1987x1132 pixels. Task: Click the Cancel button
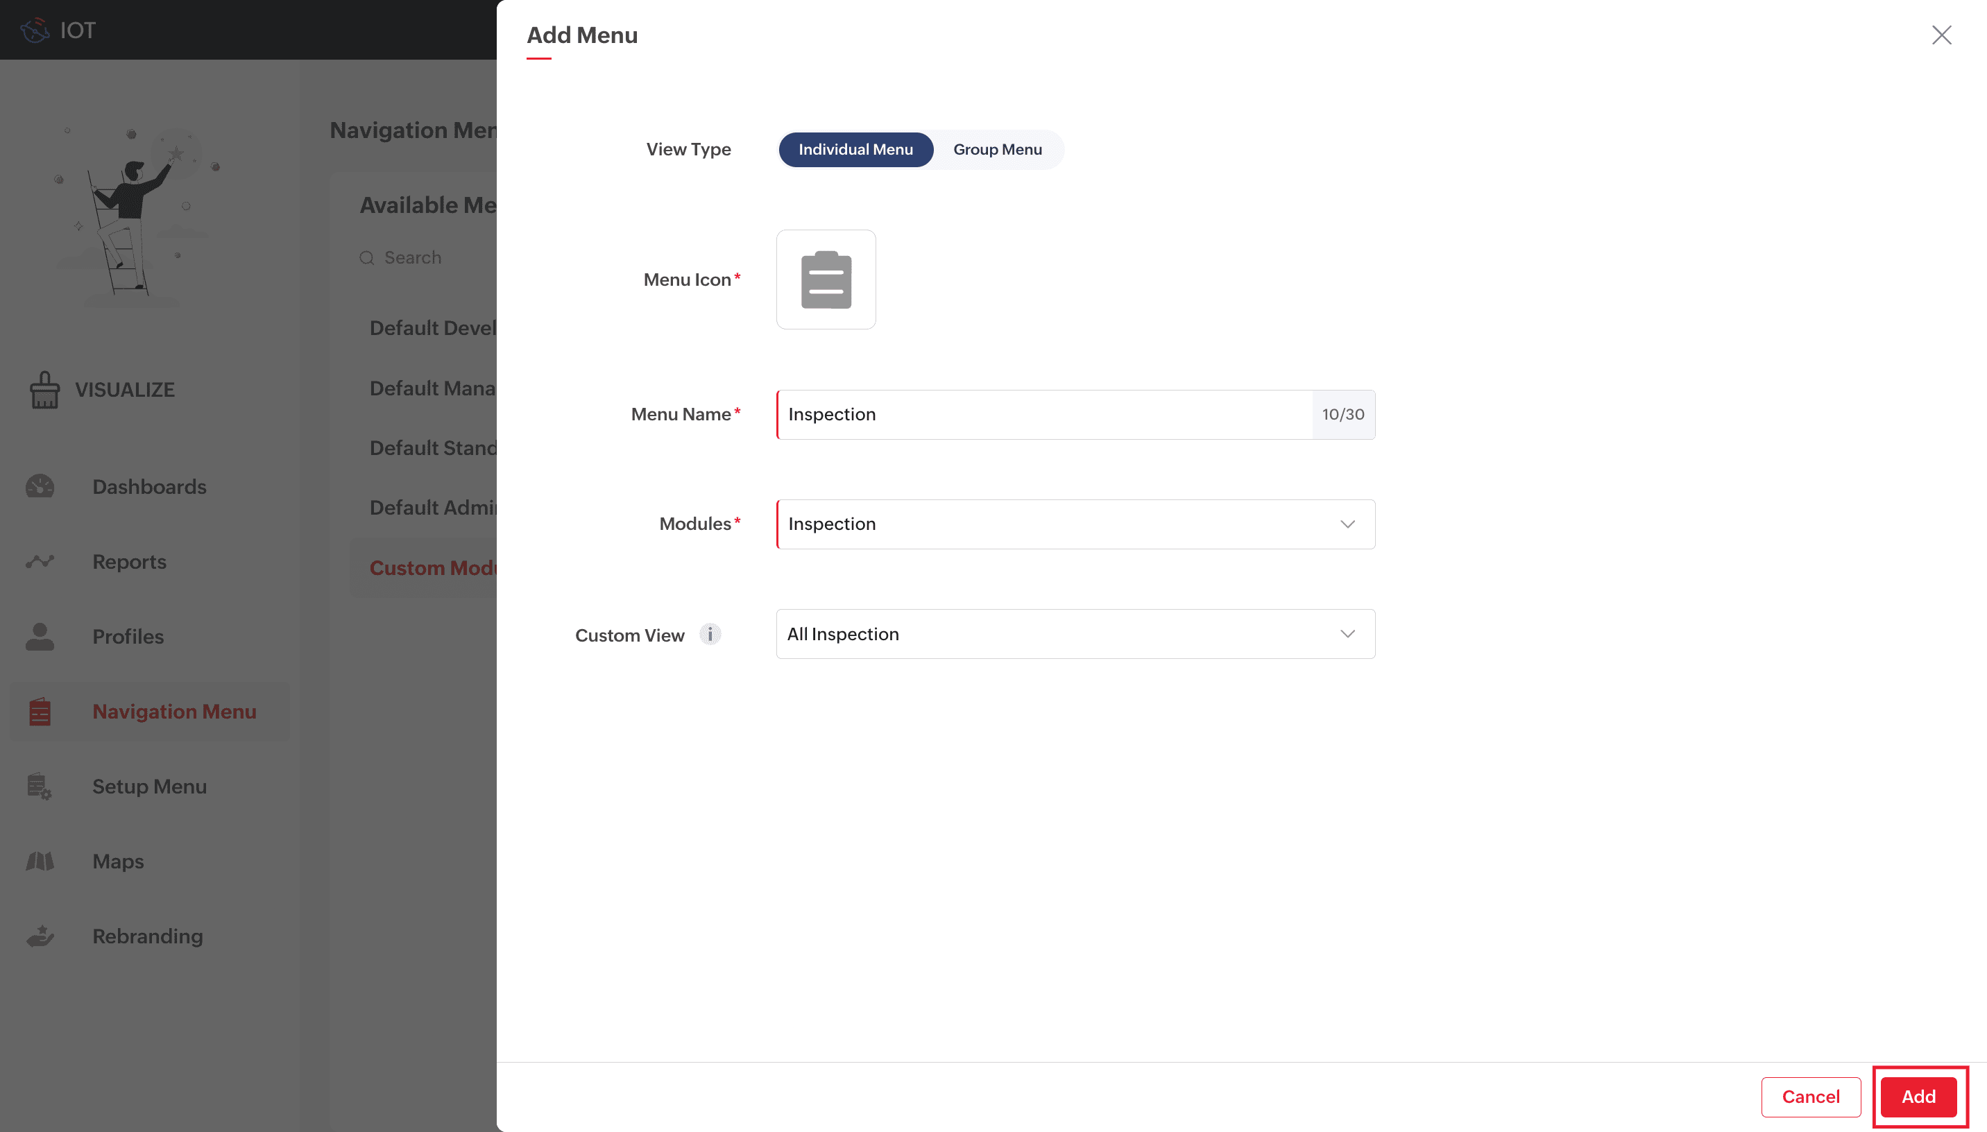pyautogui.click(x=1810, y=1096)
